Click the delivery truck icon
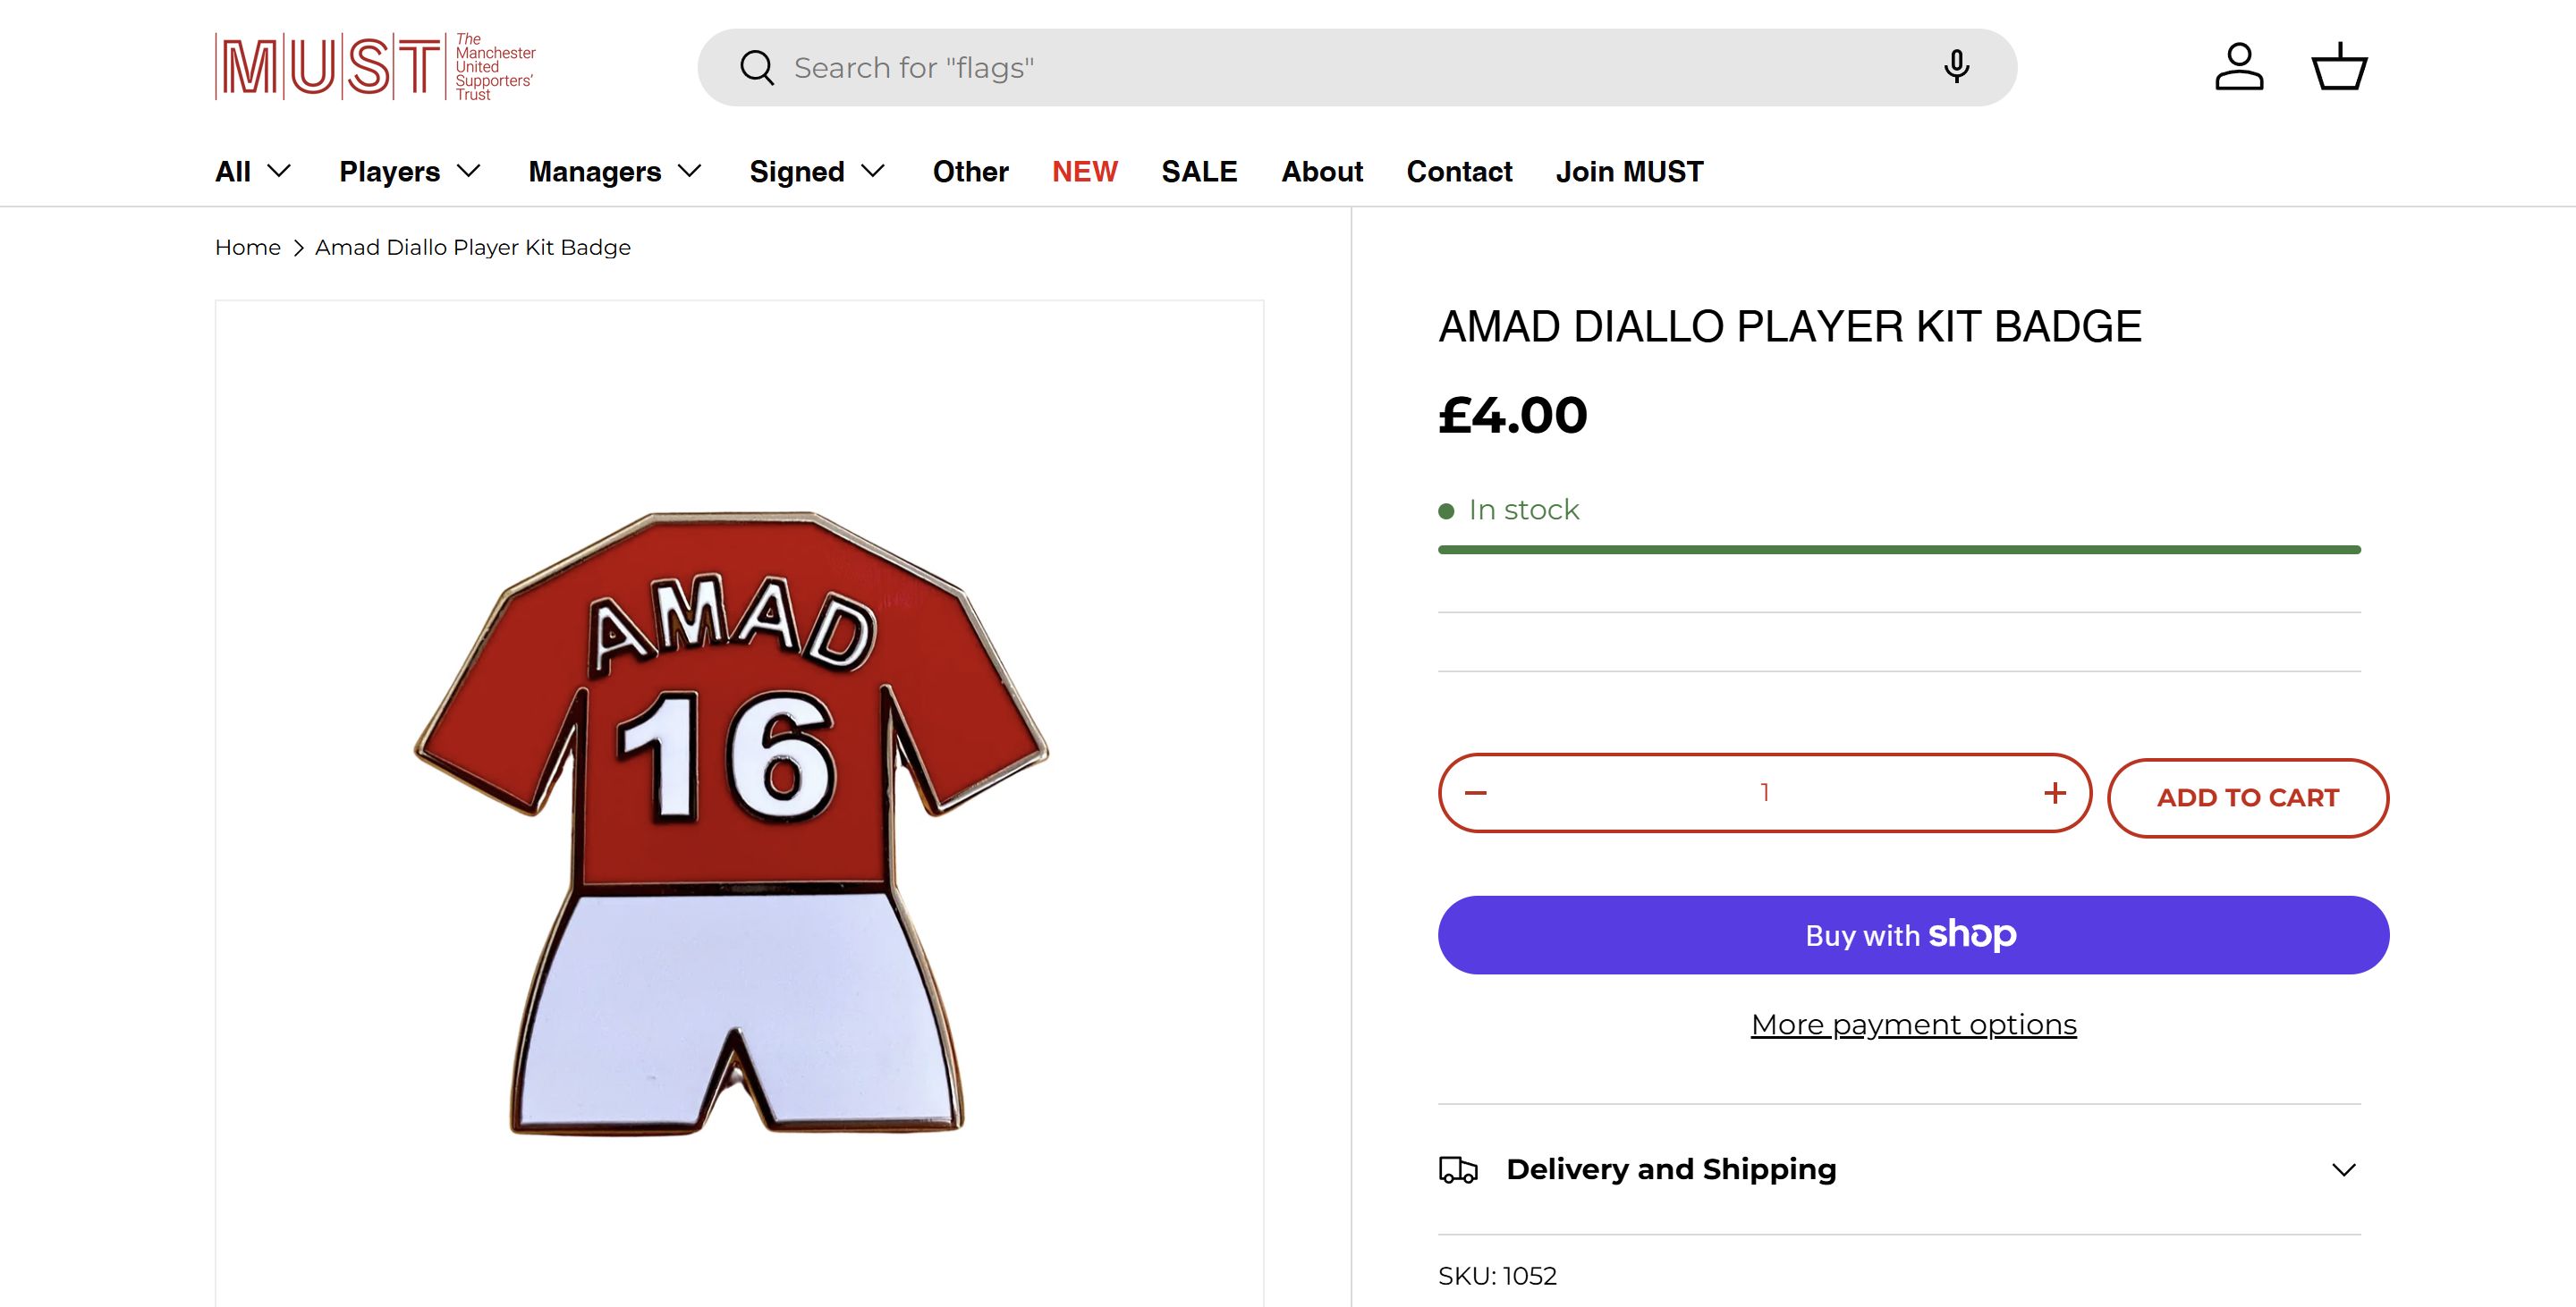2576x1307 pixels. click(x=1458, y=1169)
